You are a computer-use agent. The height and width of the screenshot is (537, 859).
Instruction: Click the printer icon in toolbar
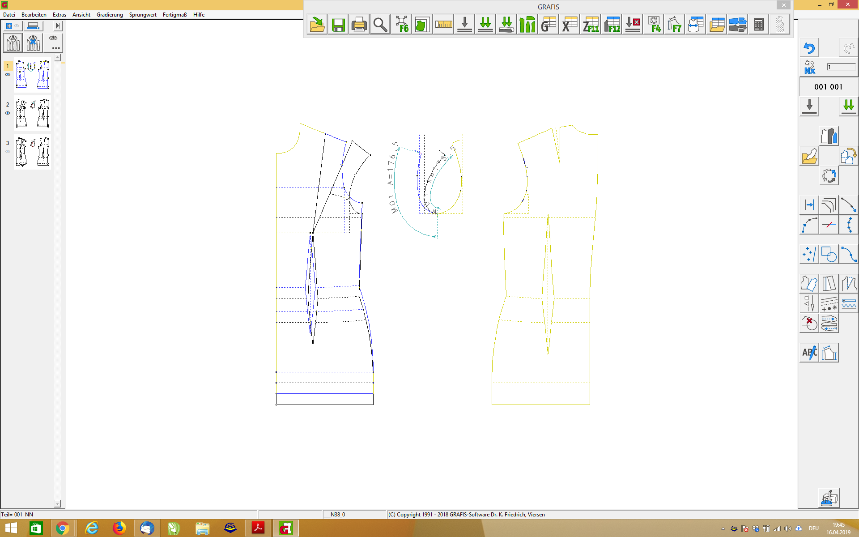359,25
